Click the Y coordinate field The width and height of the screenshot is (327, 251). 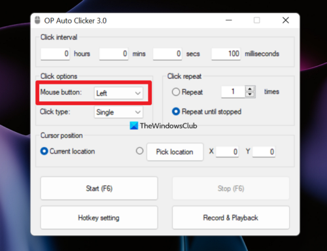[x=264, y=152]
